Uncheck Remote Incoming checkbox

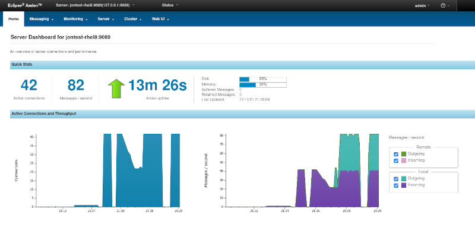point(396,160)
